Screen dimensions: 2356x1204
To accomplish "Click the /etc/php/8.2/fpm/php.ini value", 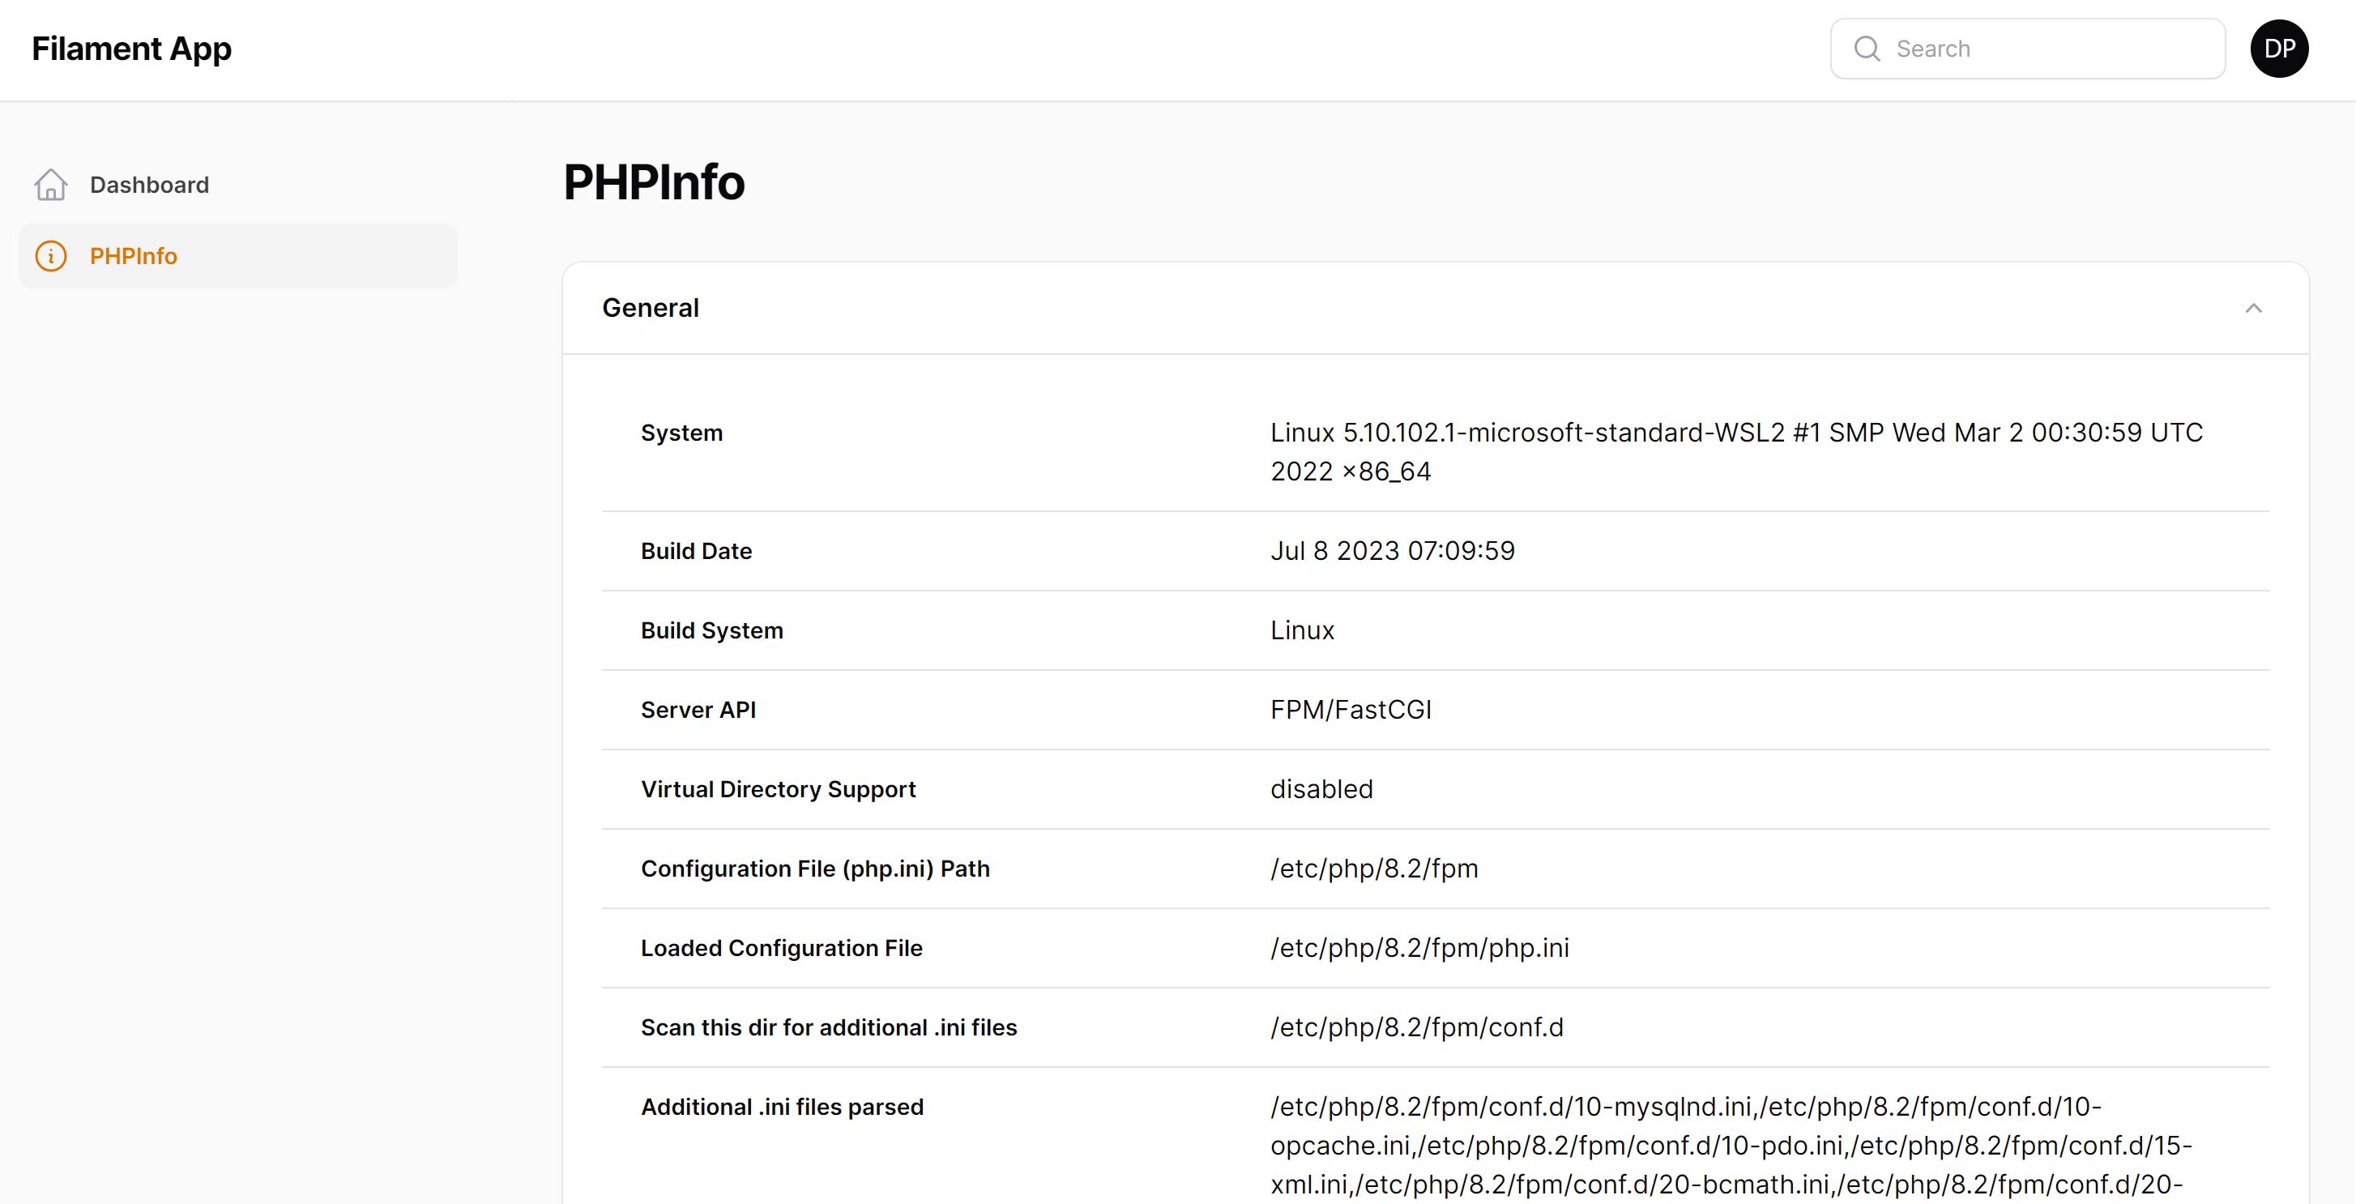I will (1419, 949).
